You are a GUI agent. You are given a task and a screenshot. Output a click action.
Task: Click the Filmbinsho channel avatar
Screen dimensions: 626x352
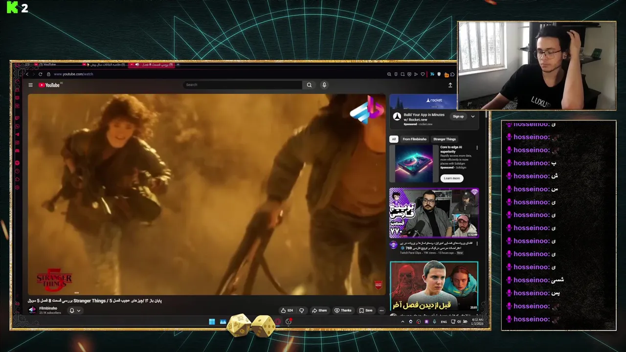[x=32, y=310]
